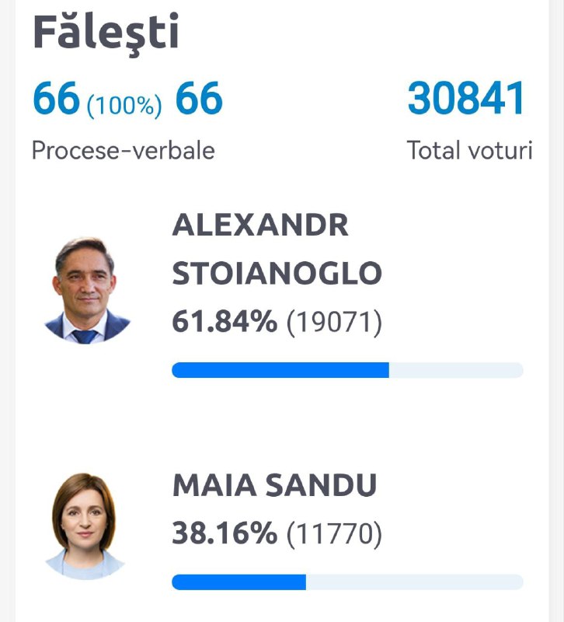The height and width of the screenshot is (622, 564).
Task: Click the Fălești district heading
Action: coord(106,33)
